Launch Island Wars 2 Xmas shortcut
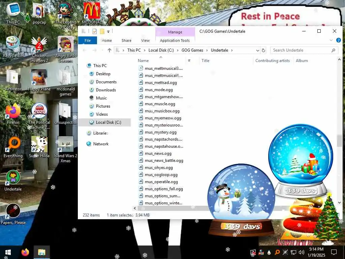This screenshot has height=259, width=345. point(65,150)
